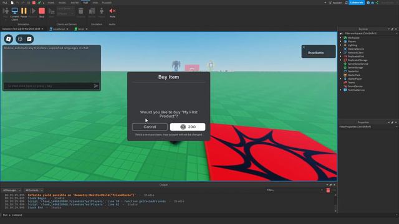Select the Teams icon in Explorer
The height and width of the screenshot is (224, 399).
(345, 83)
